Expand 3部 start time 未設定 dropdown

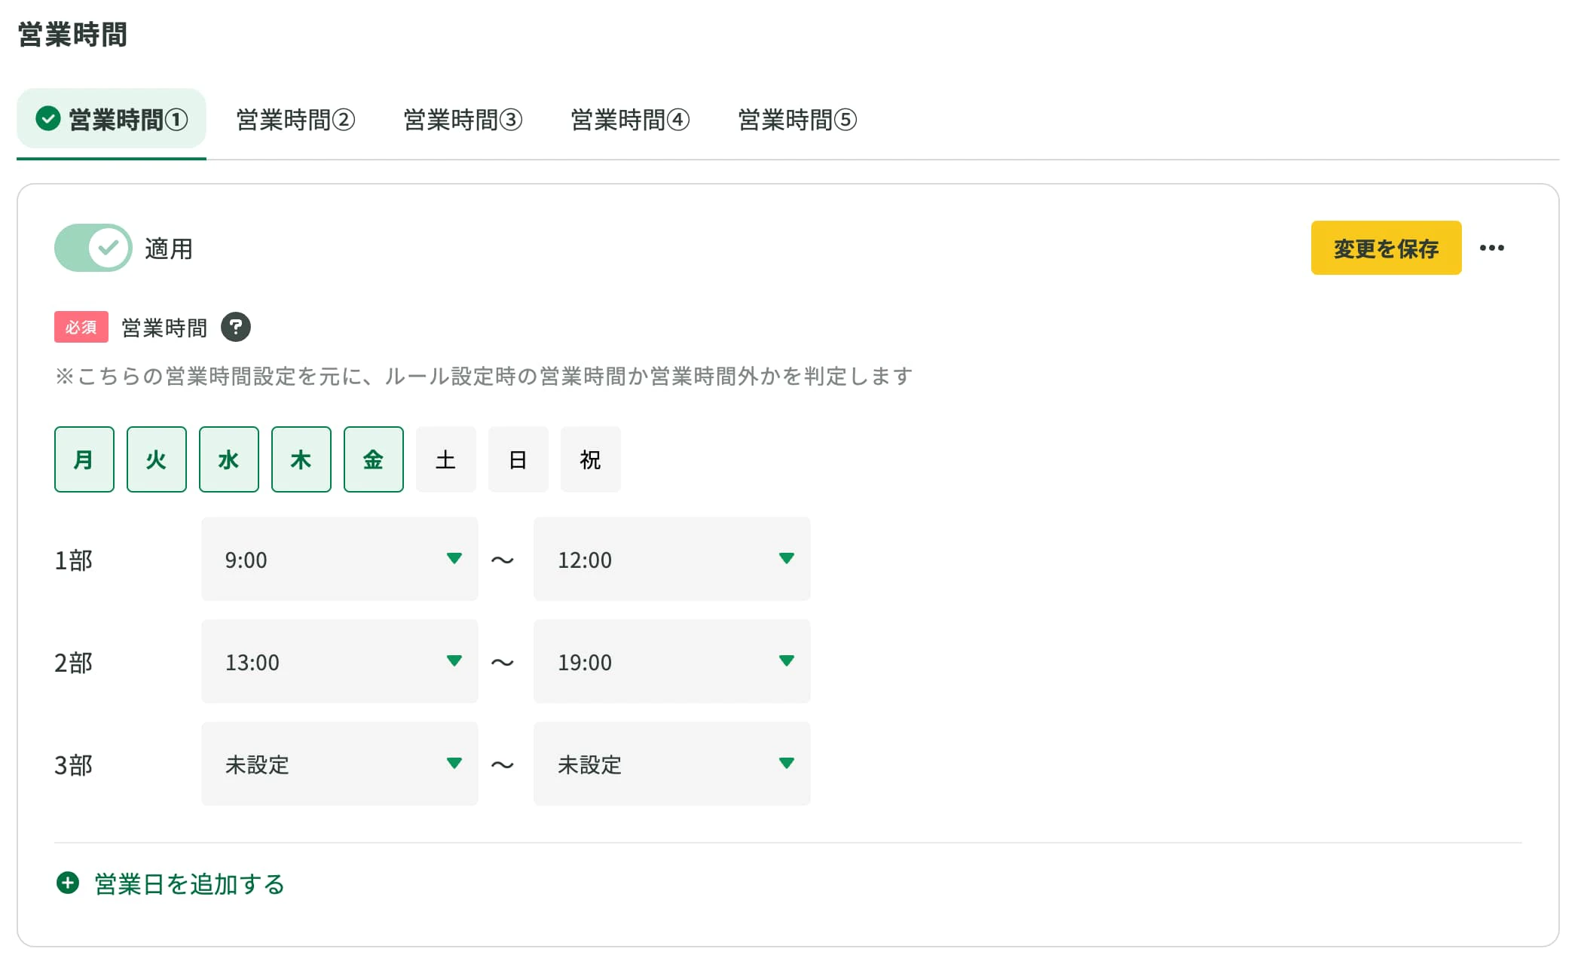(x=339, y=764)
